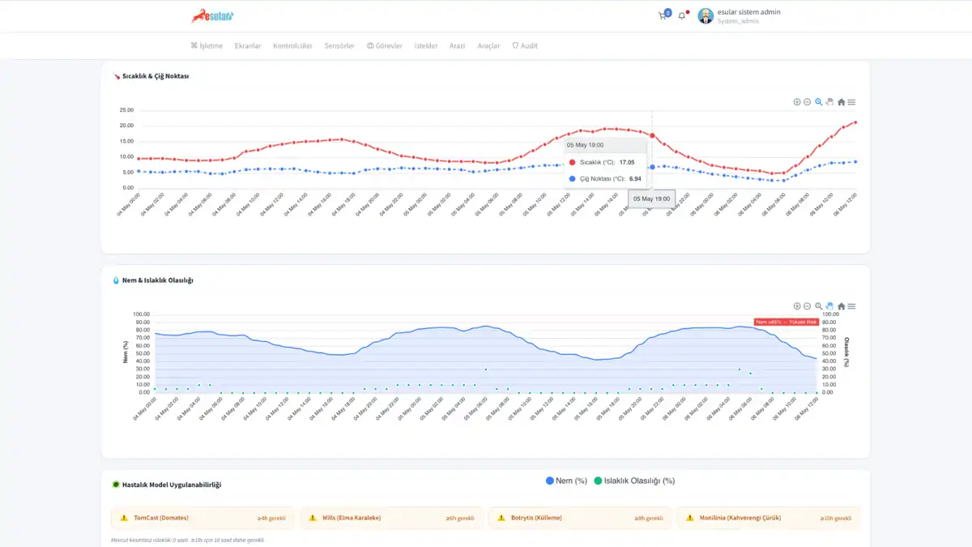Image resolution: width=972 pixels, height=547 pixels.
Task: Zoom in on the Nem chart
Action: (x=797, y=306)
